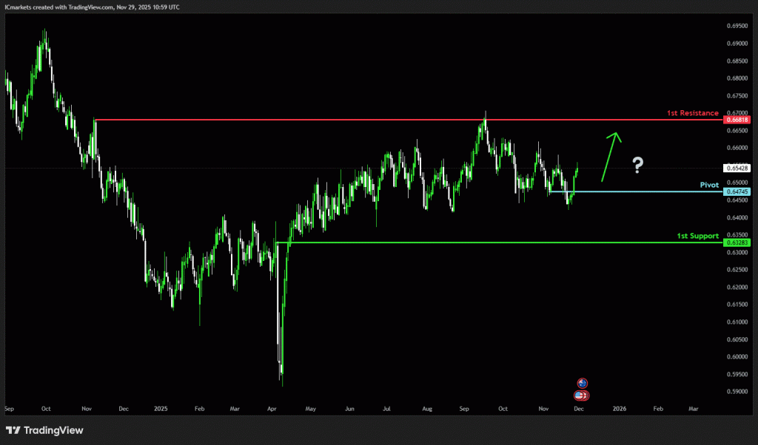Click the 2025 label on time axis

[161, 408]
